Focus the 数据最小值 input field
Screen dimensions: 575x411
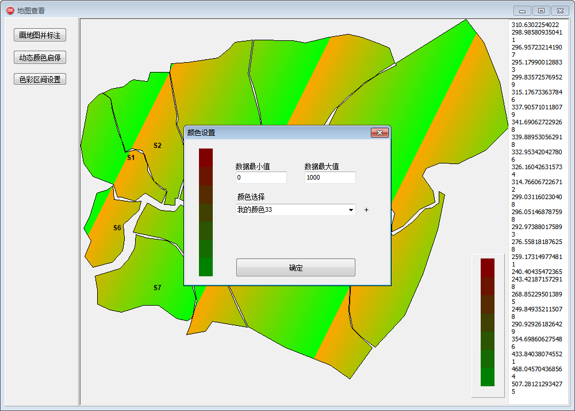point(261,178)
